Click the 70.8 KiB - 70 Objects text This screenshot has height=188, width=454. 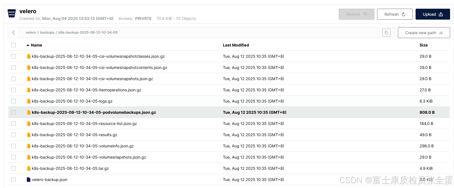(x=176, y=18)
